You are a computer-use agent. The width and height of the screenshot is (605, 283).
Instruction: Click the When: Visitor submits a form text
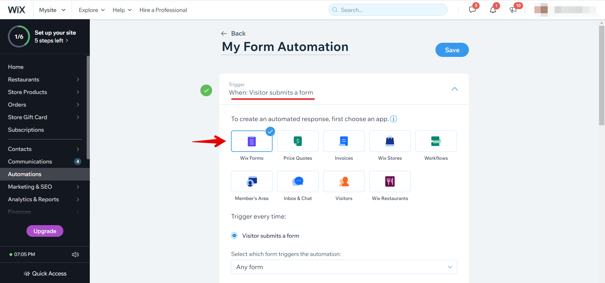[x=271, y=92]
